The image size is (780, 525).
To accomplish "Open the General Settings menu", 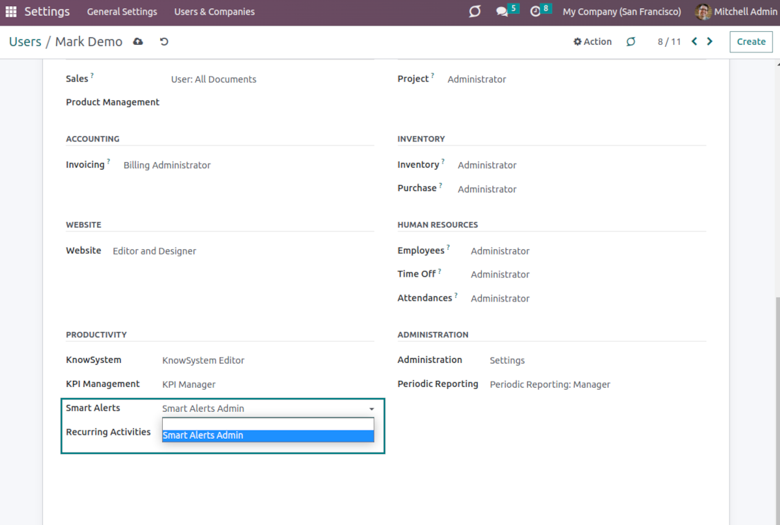I will tap(122, 12).
